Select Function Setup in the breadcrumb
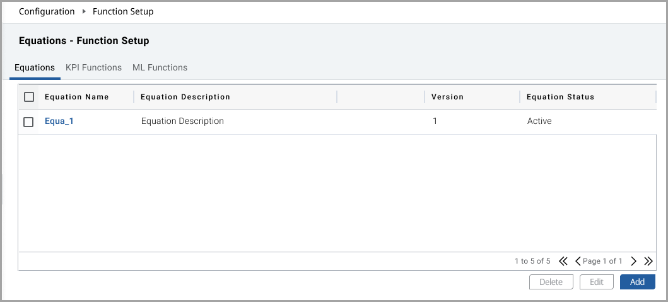The image size is (668, 302). 123,11
